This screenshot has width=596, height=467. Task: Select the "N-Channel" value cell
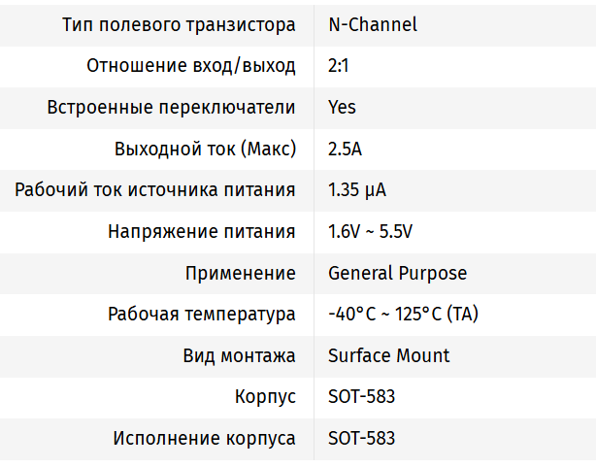[x=373, y=24]
